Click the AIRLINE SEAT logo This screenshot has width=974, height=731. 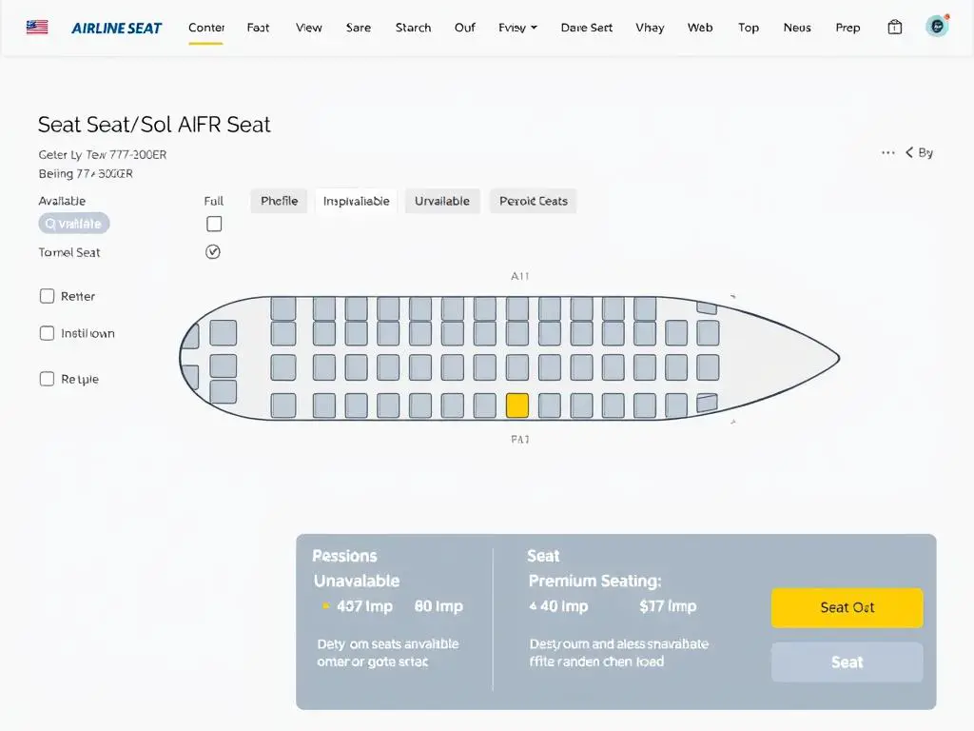tap(116, 29)
